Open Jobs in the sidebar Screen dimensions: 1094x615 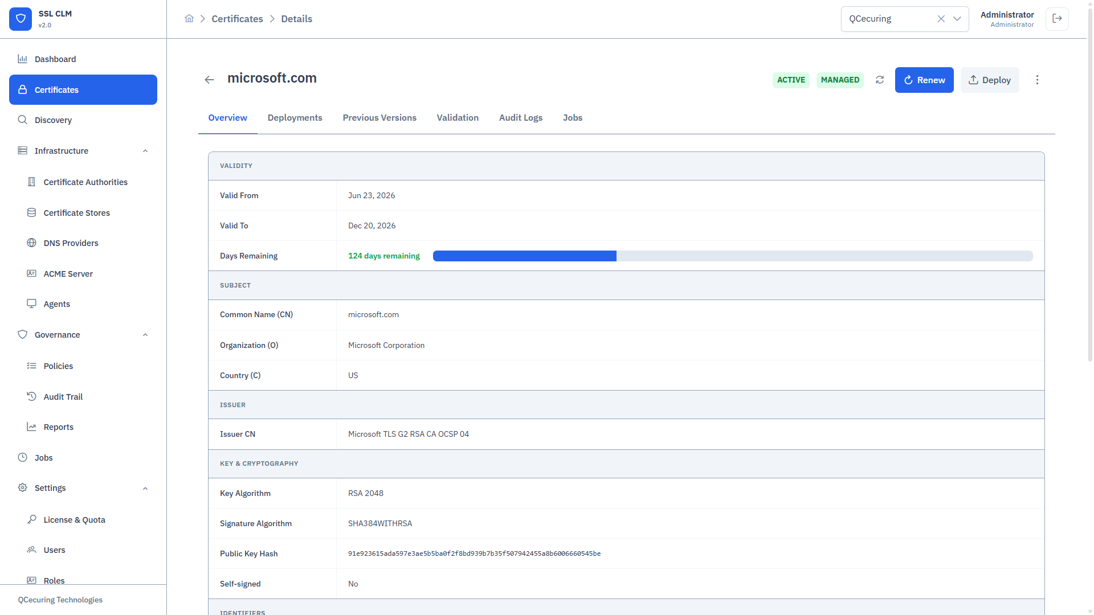83,458
